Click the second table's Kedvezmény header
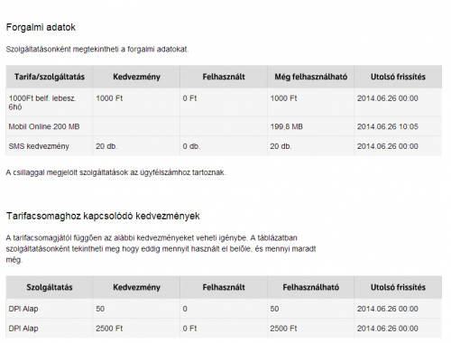 pos(136,287)
